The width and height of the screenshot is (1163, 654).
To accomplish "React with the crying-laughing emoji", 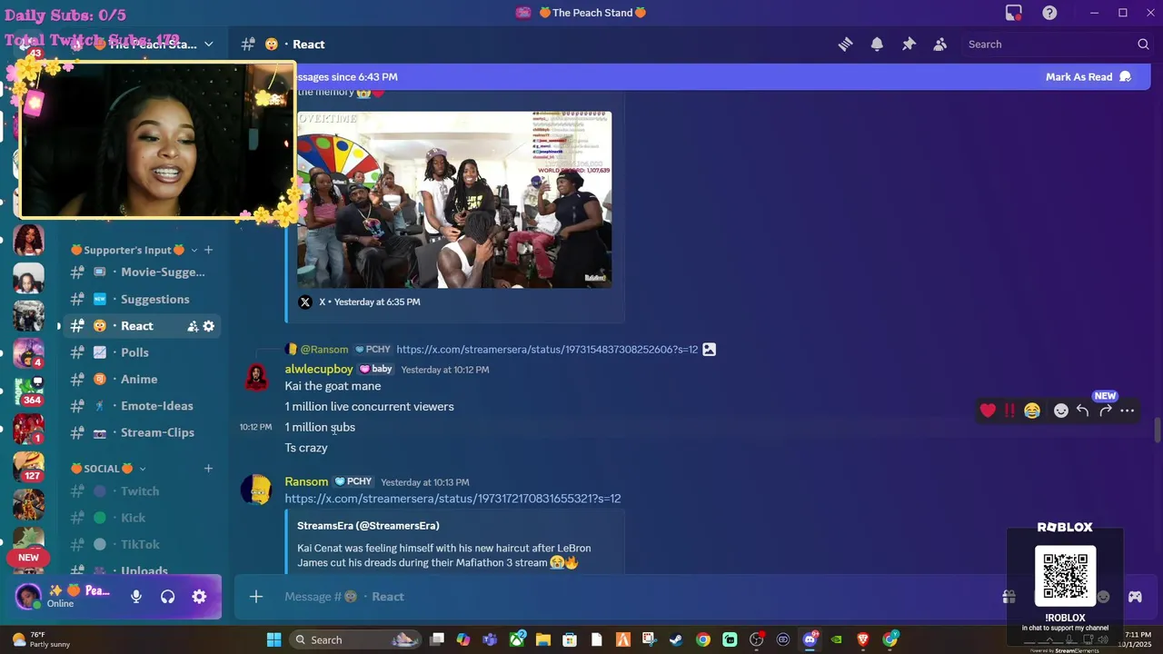I will tap(1032, 411).
